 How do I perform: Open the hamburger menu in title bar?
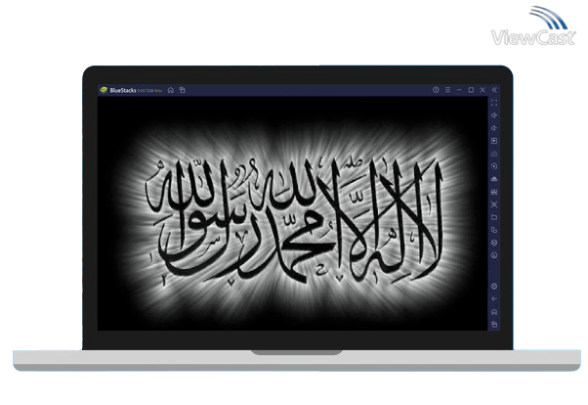pyautogui.click(x=447, y=90)
